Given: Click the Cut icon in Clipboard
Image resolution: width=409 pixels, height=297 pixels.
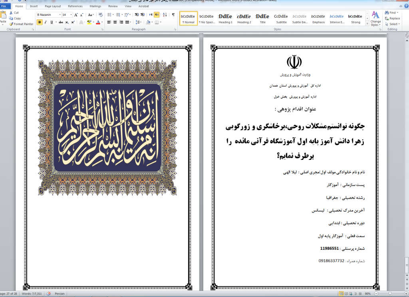Looking at the screenshot, I should tap(11, 12).
